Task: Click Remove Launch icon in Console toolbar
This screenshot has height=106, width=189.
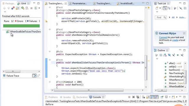Action: [x=133, y=97]
